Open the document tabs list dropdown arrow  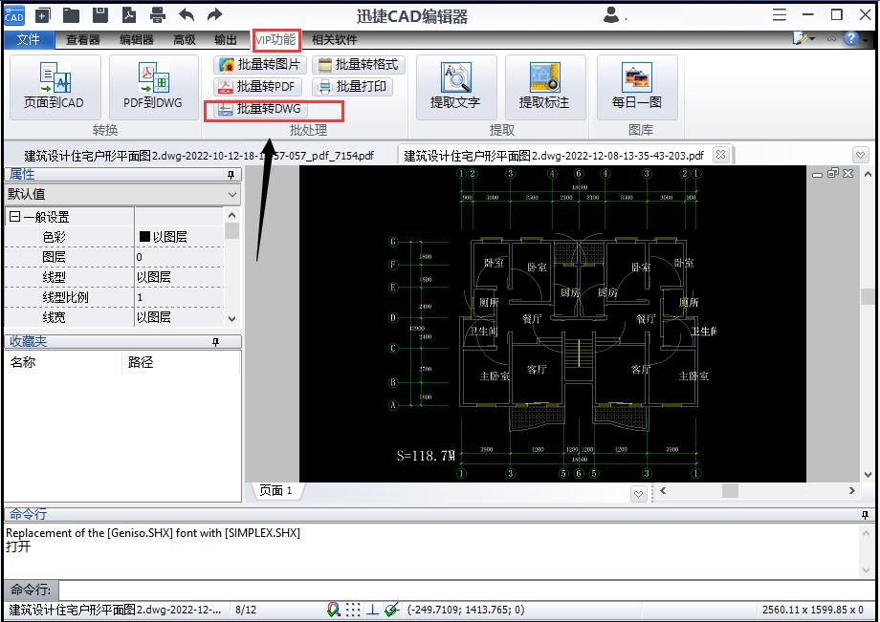point(860,155)
